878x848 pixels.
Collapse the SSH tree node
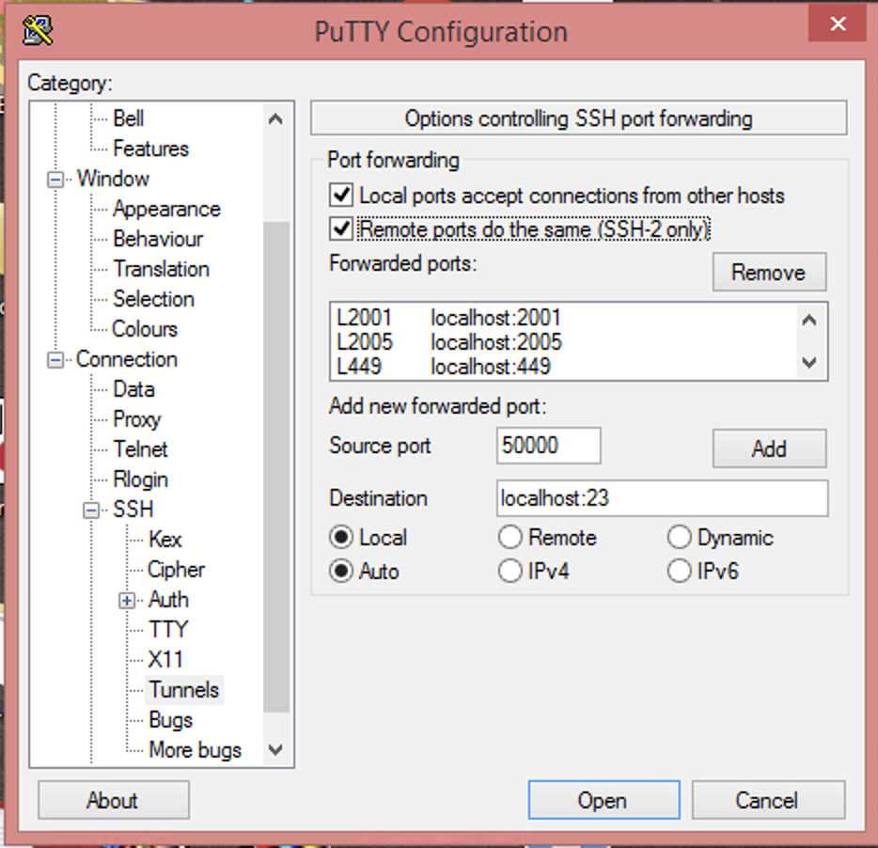pos(91,510)
